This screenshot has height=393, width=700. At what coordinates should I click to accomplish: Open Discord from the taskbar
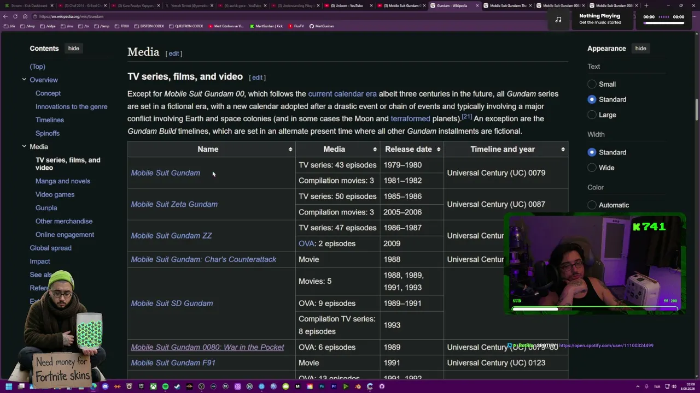[x=105, y=386]
